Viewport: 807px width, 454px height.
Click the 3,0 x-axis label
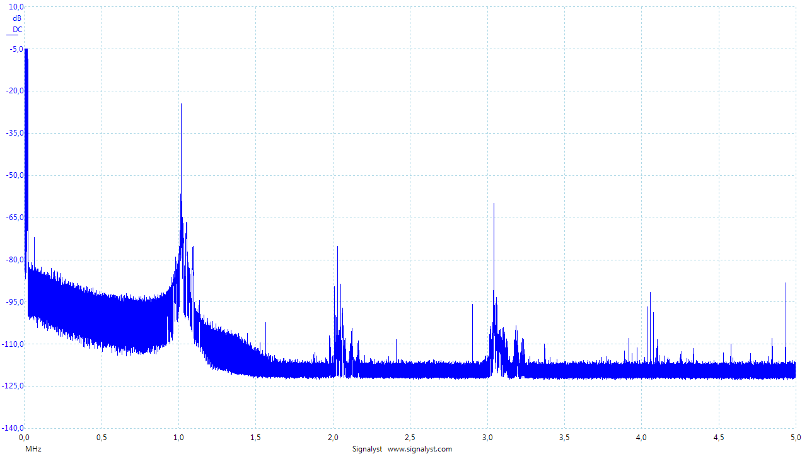[487, 437]
